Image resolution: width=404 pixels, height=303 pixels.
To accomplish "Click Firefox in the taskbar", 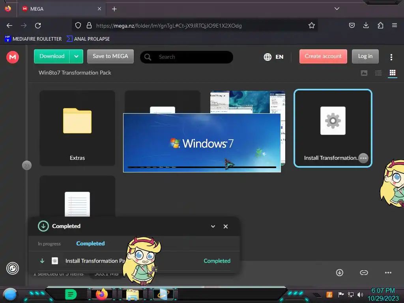I will (x=102, y=294).
